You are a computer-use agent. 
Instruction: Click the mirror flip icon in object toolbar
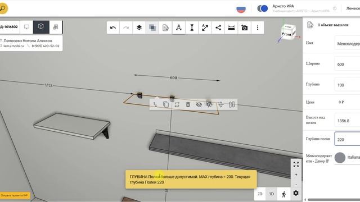[x=232, y=104]
